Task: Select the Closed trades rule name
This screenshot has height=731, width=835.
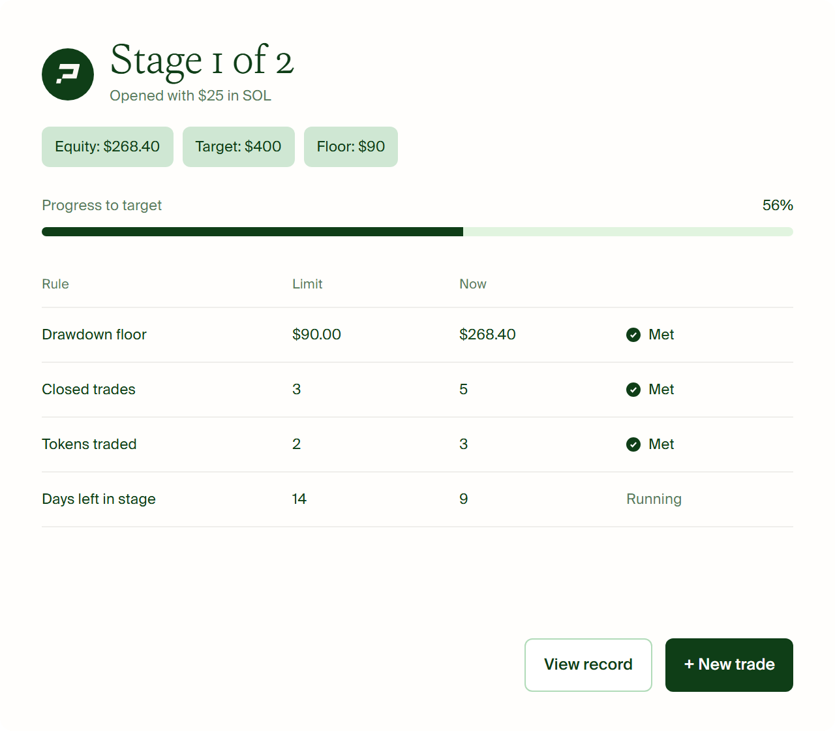Action: click(89, 390)
